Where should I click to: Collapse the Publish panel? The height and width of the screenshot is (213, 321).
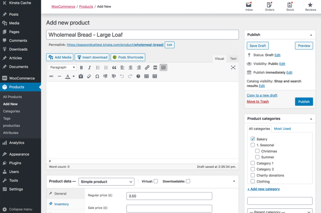point(311,35)
